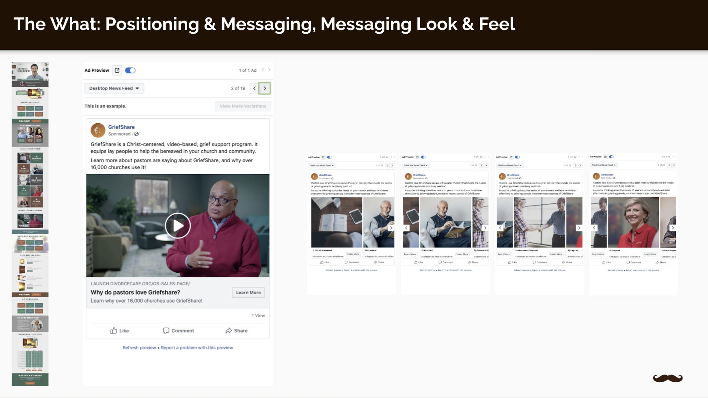708x398 pixels.
Task: Click next placement arrow in Christ-Centered preview
Action: pyautogui.click(x=392, y=165)
